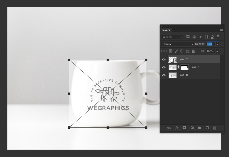Click the top-center transform handle
The height and width of the screenshot is (157, 229).
108,60
